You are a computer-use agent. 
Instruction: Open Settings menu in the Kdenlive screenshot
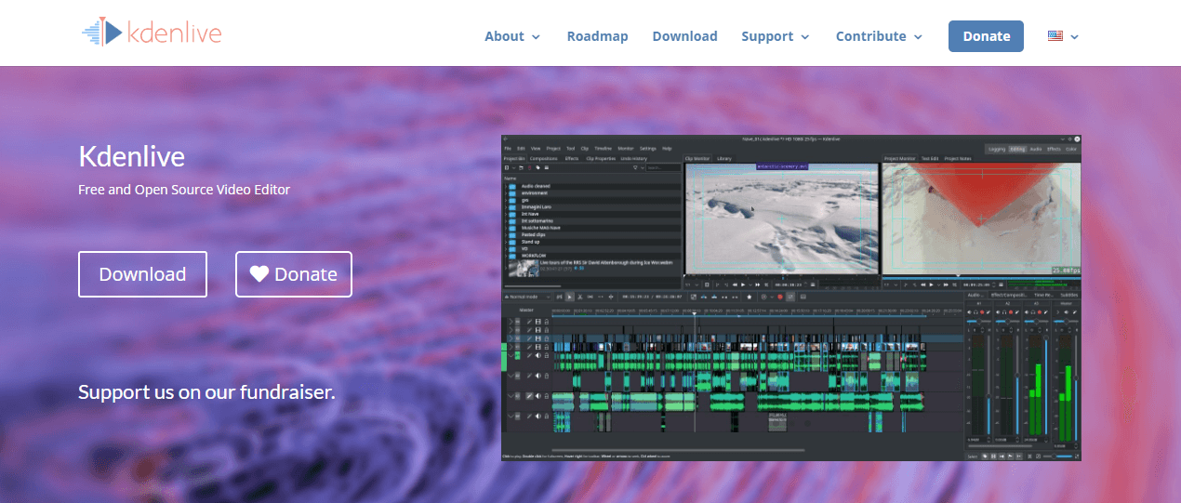648,149
